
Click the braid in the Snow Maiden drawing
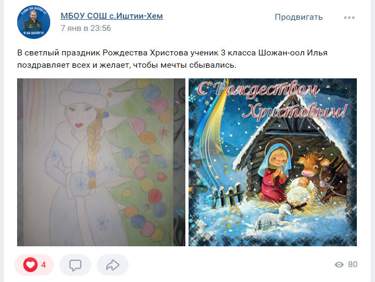click(x=95, y=146)
